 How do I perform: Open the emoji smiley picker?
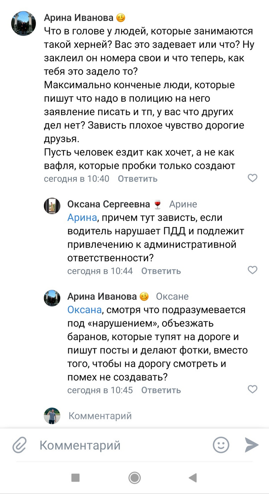click(x=221, y=445)
